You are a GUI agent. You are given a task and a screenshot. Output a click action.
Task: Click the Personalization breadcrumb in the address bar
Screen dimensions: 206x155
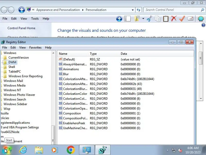(96, 10)
